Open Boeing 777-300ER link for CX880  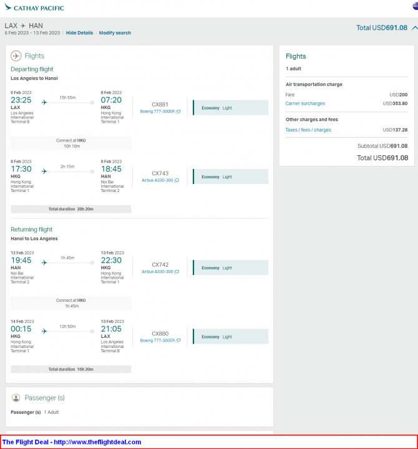pos(157,340)
